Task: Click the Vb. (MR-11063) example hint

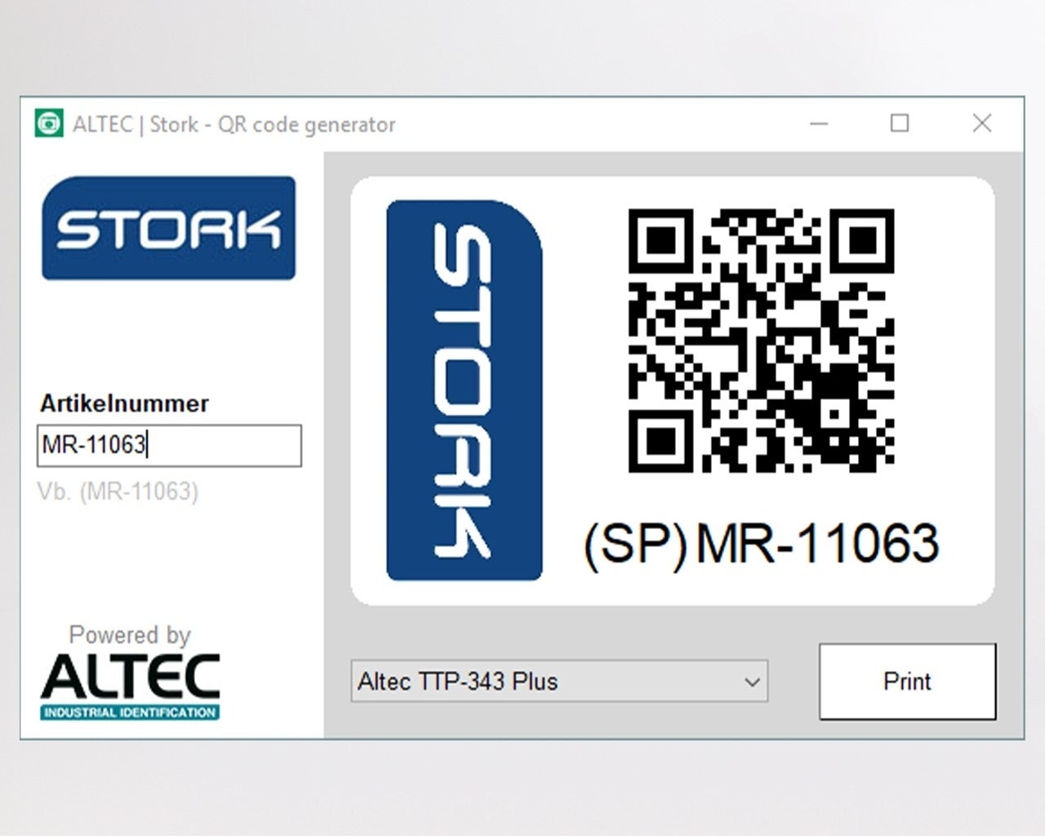Action: point(118,491)
